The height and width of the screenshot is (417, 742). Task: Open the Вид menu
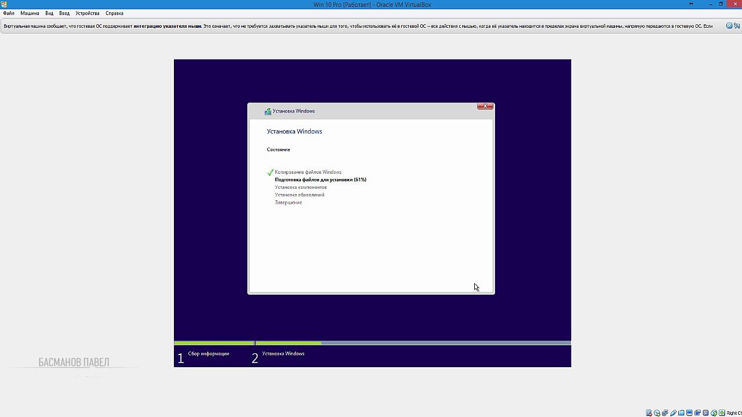click(x=49, y=13)
